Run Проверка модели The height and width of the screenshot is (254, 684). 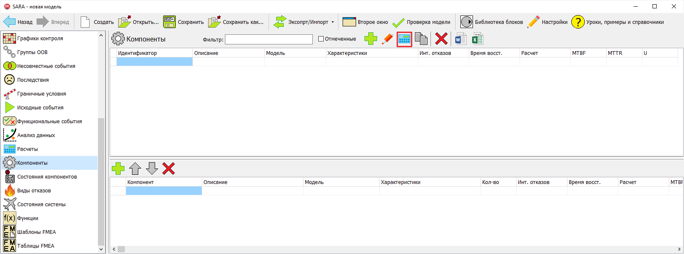point(422,22)
